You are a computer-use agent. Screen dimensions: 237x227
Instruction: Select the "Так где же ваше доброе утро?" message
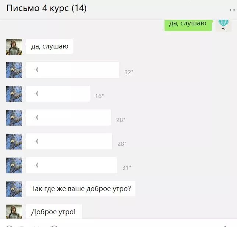tap(81, 189)
